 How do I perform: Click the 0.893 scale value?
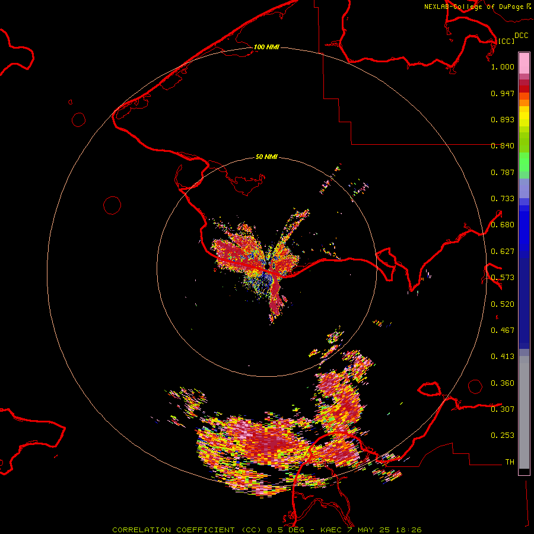point(503,119)
